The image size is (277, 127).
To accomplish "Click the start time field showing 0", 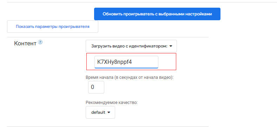I will [x=96, y=87].
